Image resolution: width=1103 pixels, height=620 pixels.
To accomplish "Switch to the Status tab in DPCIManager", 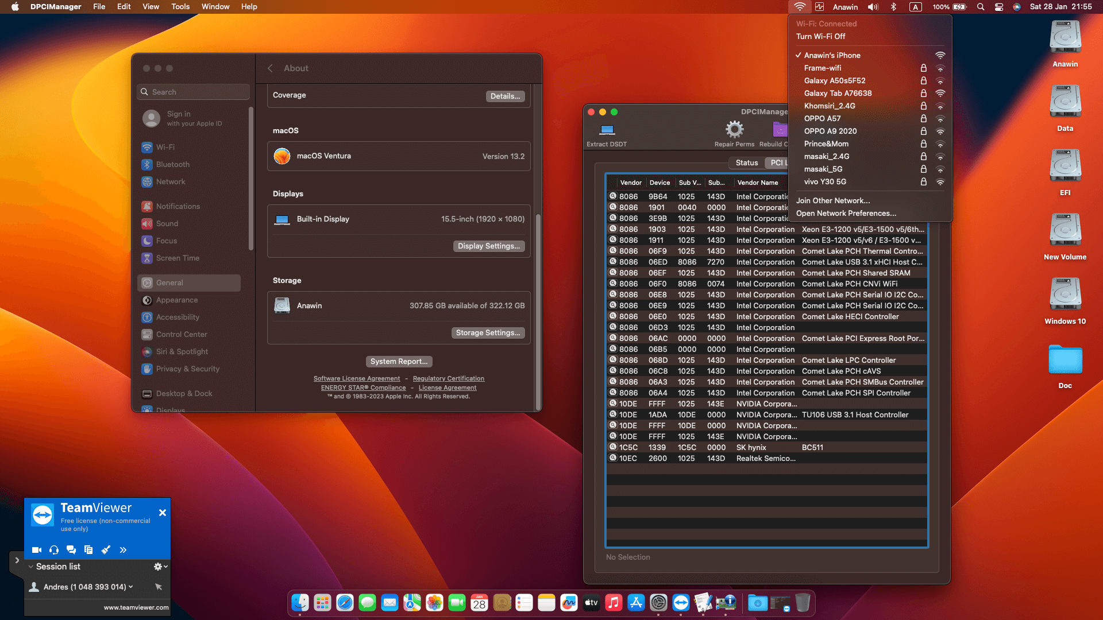I will (746, 162).
